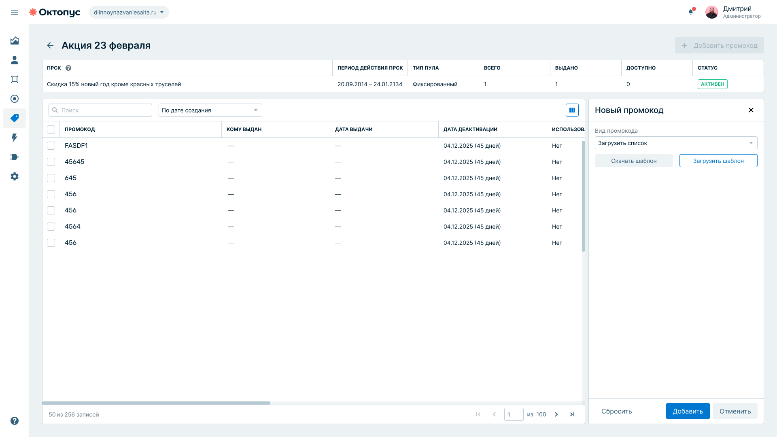Open the hamburger menu icon
The width and height of the screenshot is (777, 437).
15,12
